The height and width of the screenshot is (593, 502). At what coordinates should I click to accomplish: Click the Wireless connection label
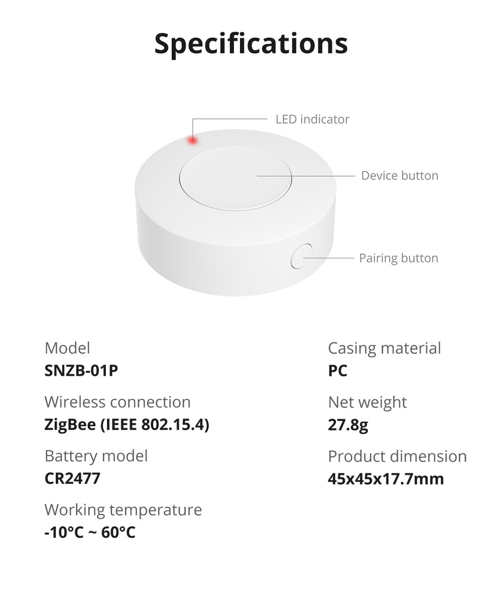117,402
